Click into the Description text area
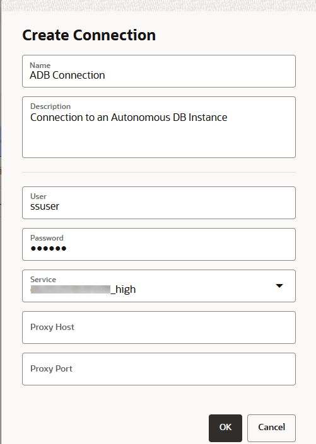Image resolution: width=316 pixels, height=444 pixels. point(159,127)
